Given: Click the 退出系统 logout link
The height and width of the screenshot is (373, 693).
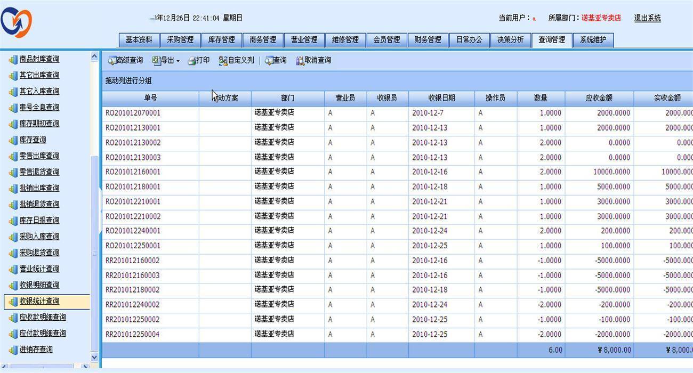Looking at the screenshot, I should click(x=647, y=18).
